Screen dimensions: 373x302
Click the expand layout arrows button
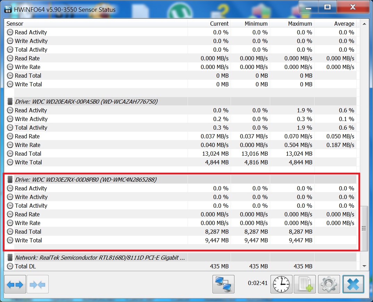click(15, 284)
